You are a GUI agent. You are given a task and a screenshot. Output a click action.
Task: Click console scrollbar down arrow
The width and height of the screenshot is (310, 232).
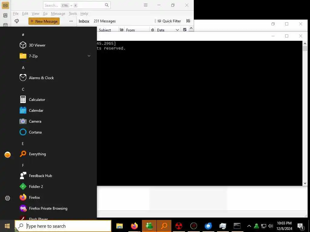305,183
